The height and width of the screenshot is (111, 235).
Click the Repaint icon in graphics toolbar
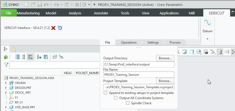coord(185,52)
